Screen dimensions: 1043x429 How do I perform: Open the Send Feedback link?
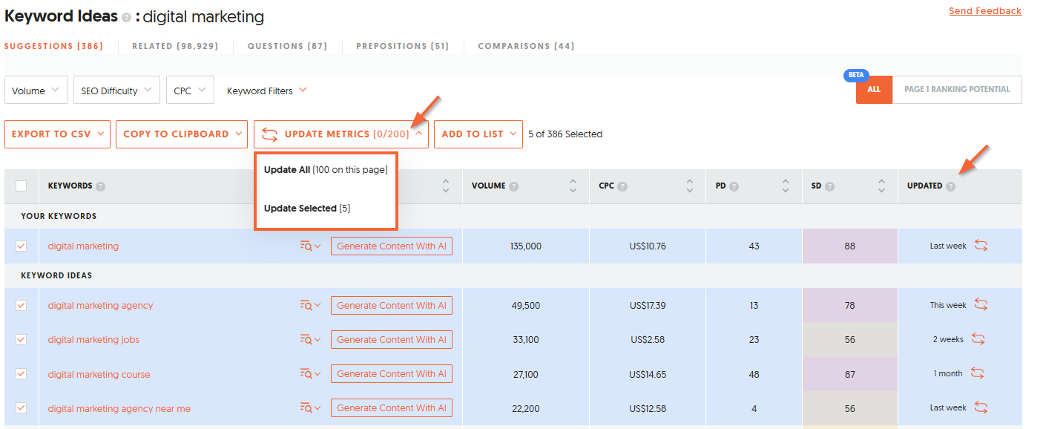pyautogui.click(x=984, y=11)
